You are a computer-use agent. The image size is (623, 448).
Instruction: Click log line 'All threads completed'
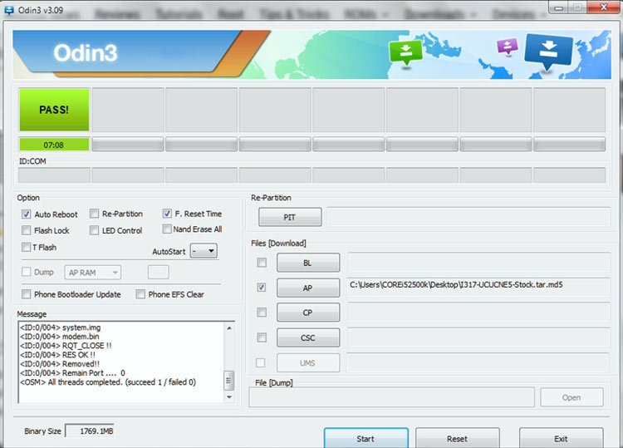tap(108, 382)
